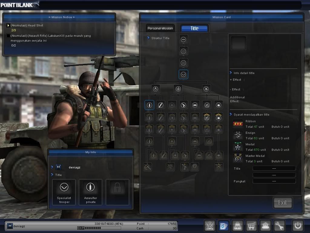Click the "Total 670 unit" medal count

(x=256, y=150)
